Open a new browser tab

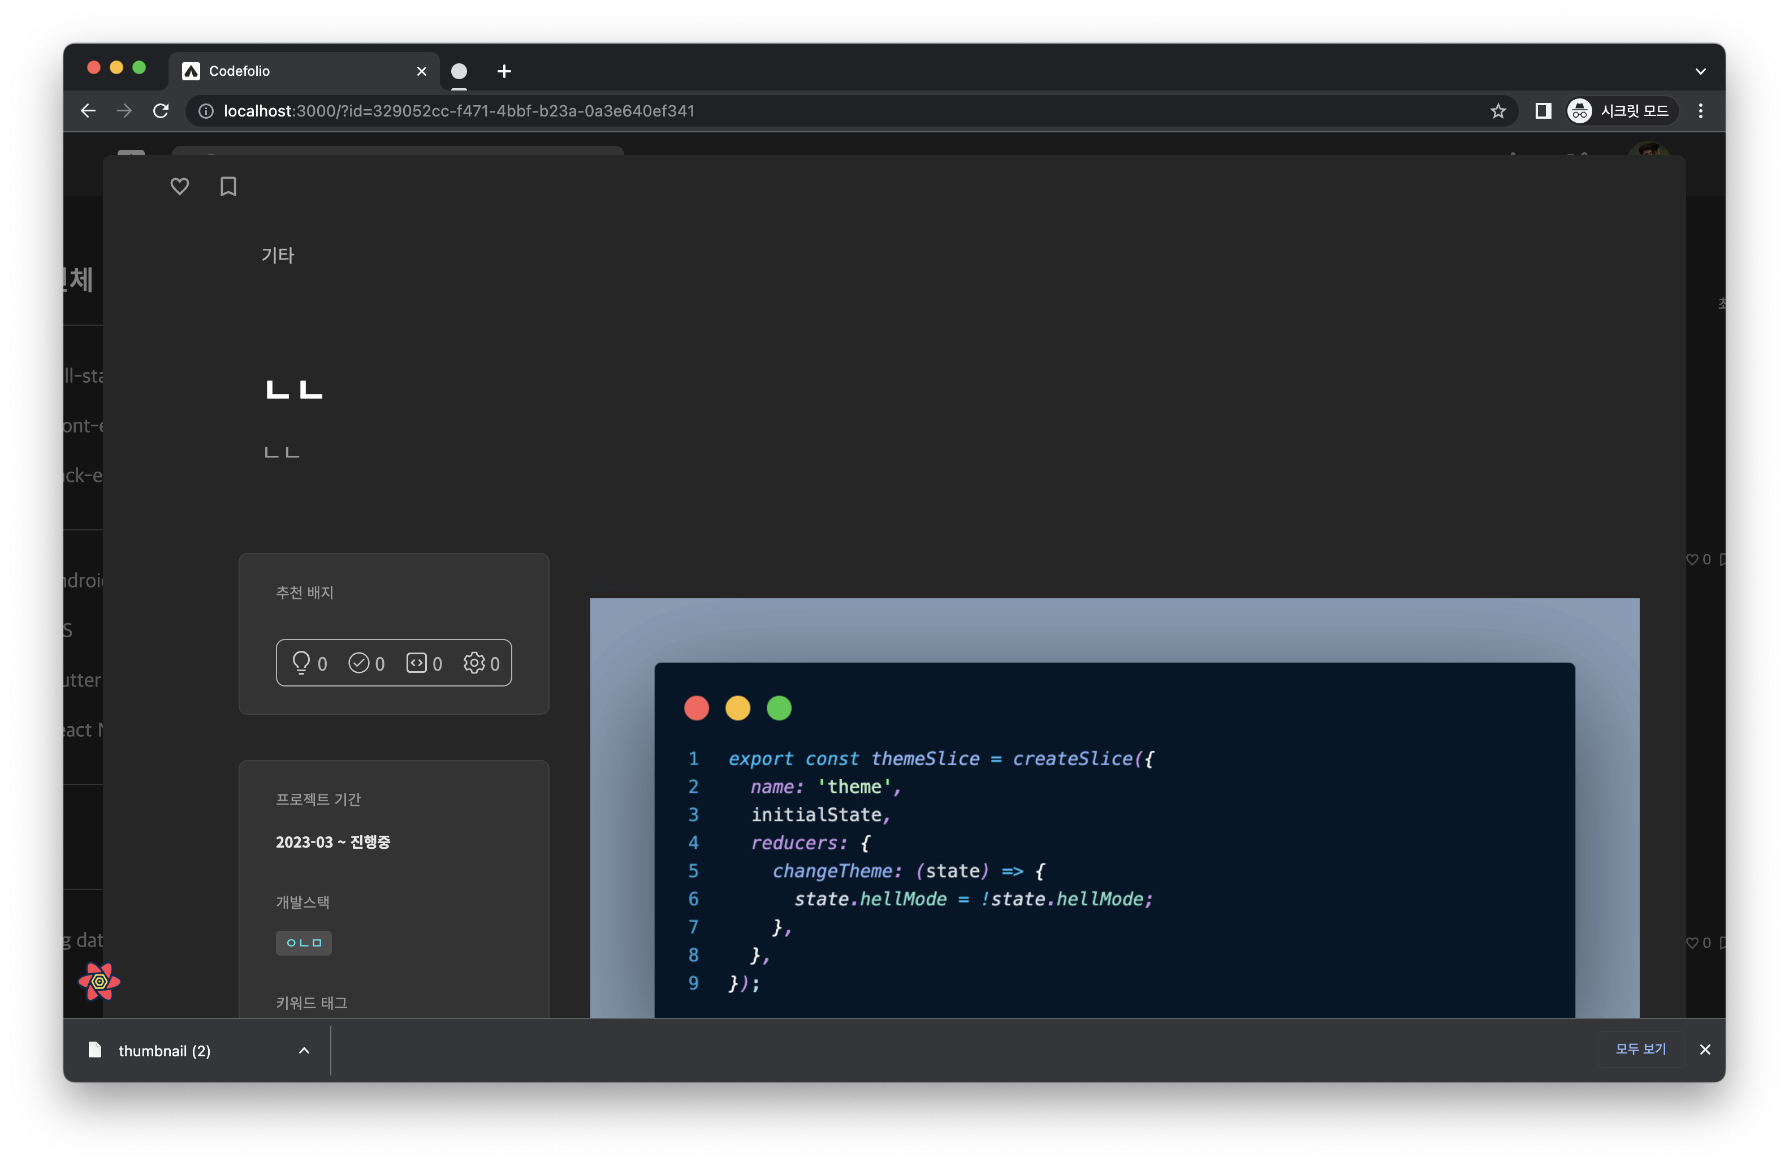point(504,71)
